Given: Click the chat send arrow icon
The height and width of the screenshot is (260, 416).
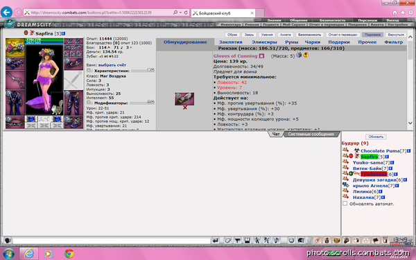Looking at the screenshot, I should click(216, 241).
